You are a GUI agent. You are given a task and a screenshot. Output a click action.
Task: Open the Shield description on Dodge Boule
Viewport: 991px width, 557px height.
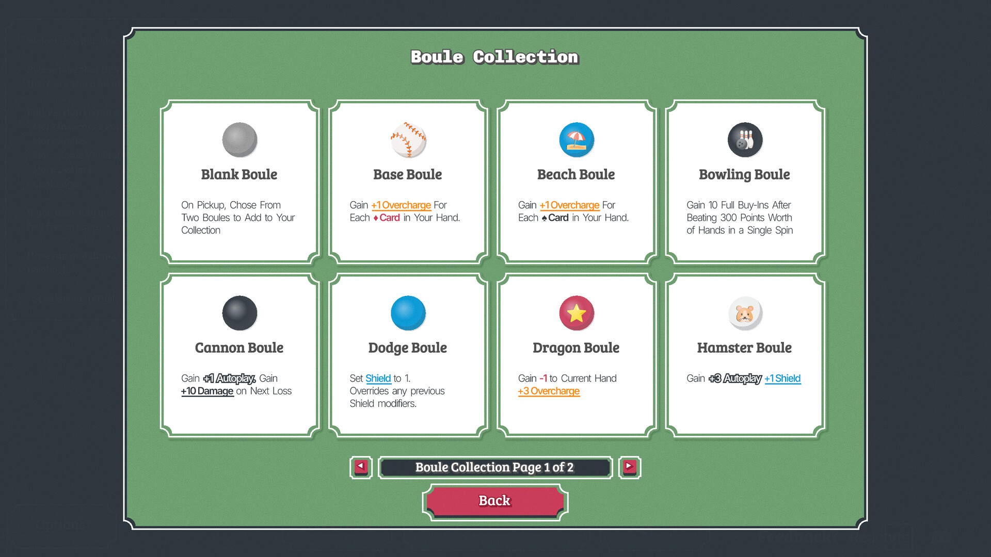(378, 378)
